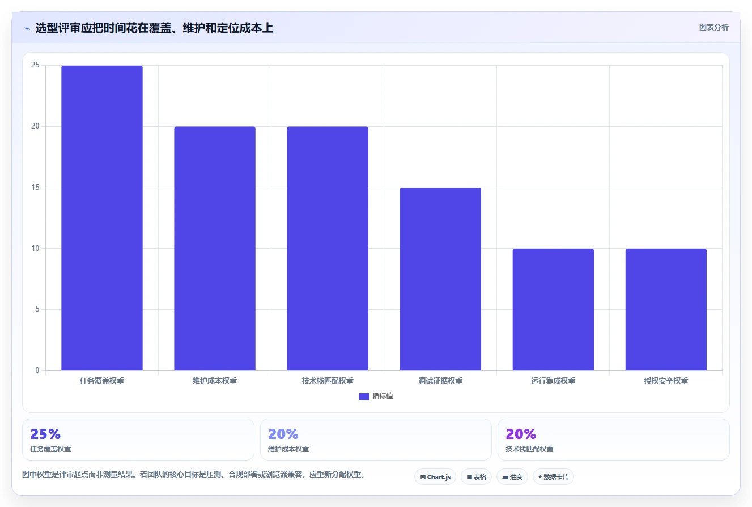Screen dimensions: 752x507
Task: Click the 调试证据权重 bar in the chart
Action: [x=440, y=279]
